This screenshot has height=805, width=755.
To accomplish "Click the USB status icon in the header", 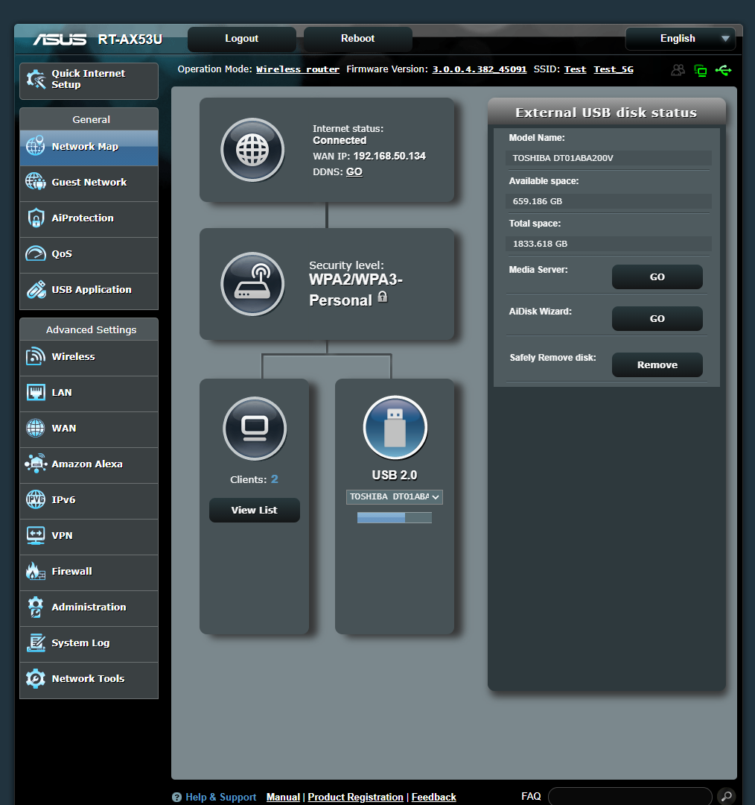I will pyautogui.click(x=723, y=69).
